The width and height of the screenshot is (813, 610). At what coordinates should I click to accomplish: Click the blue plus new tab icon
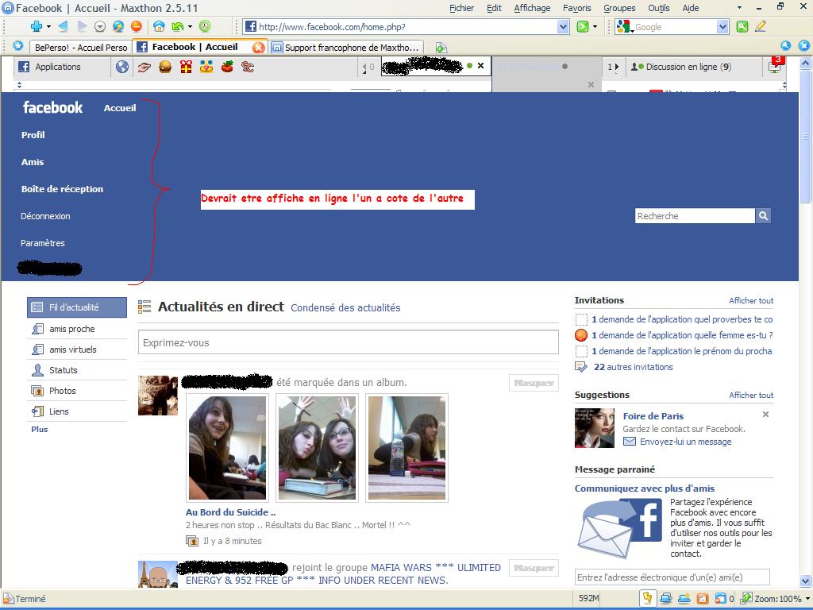point(37,26)
